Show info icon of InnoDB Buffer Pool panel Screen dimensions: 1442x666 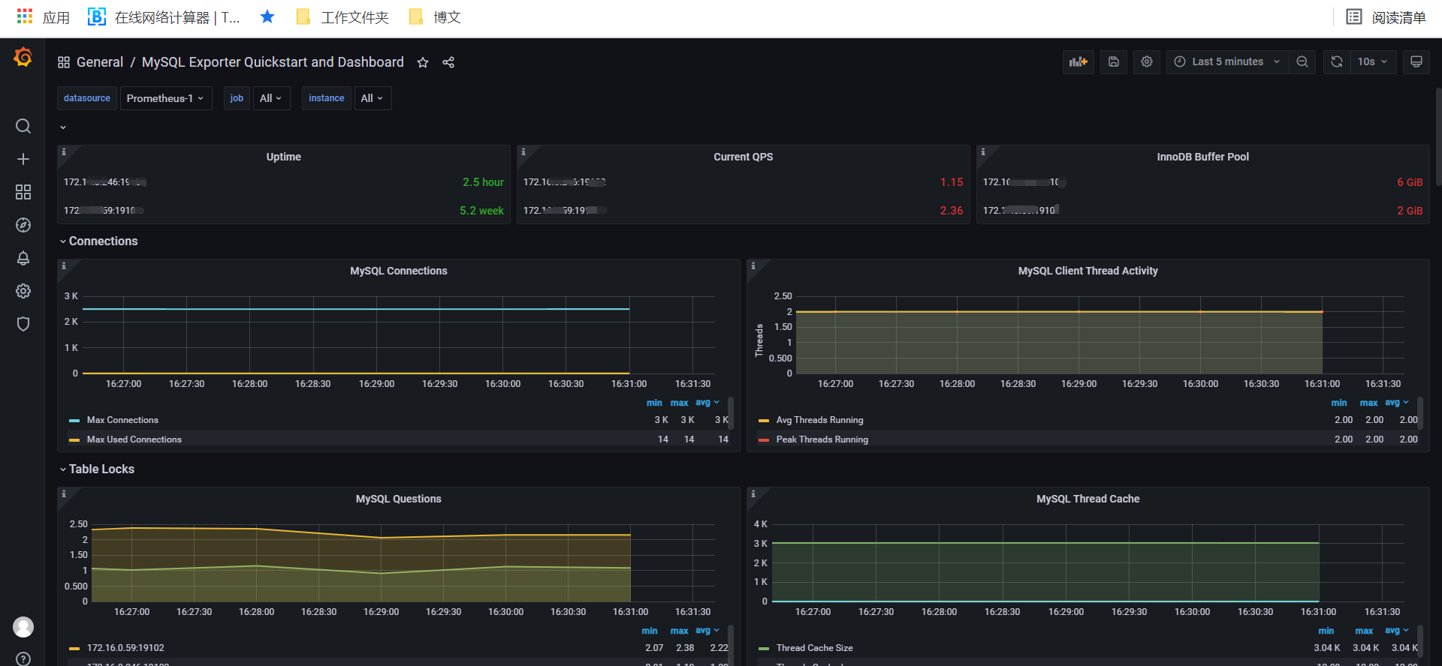pos(983,152)
